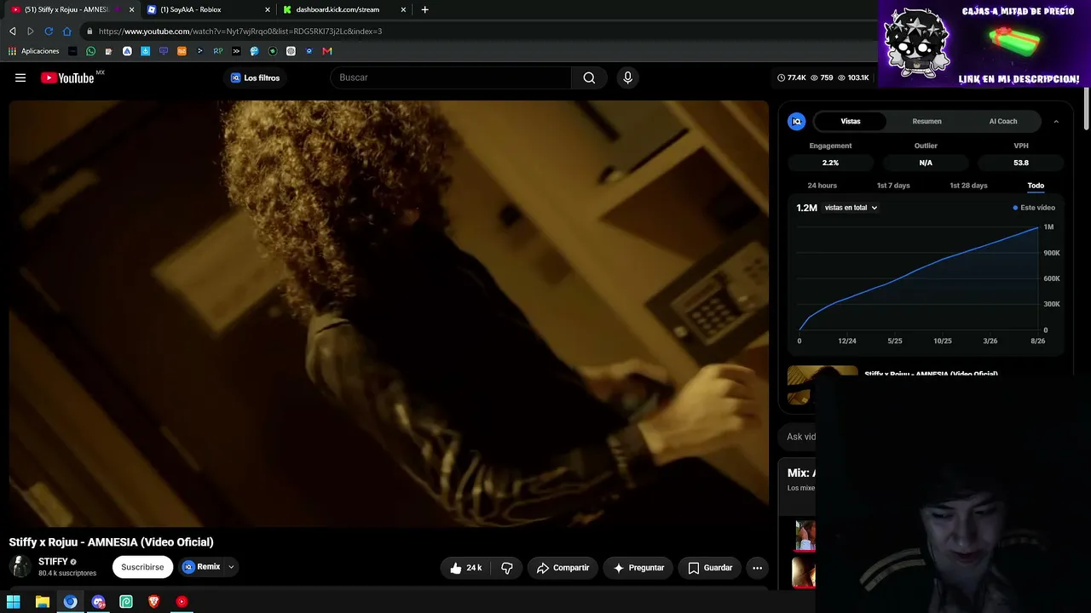Go back with the browser back arrow
The image size is (1091, 613).
[12, 32]
